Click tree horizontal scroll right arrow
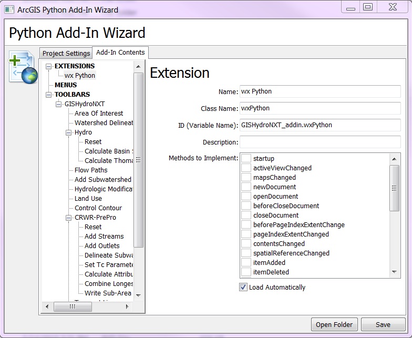This screenshot has width=412, height=338. (x=127, y=306)
